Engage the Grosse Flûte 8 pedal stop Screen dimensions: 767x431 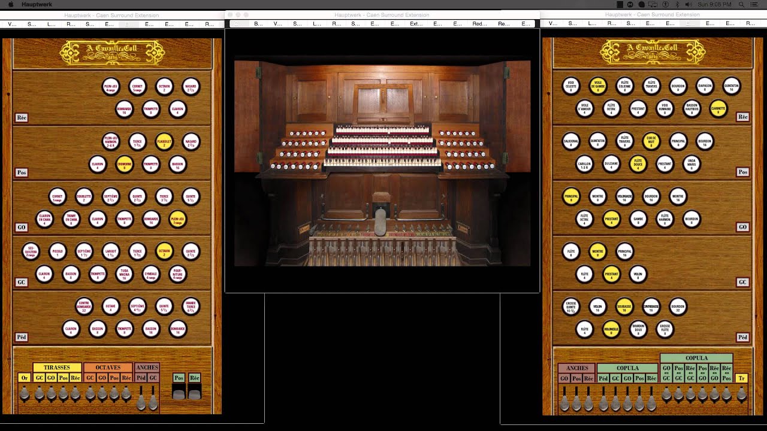point(665,329)
